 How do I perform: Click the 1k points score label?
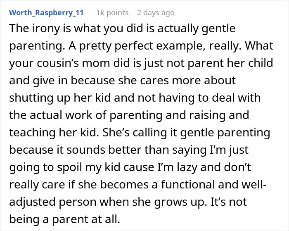point(112,13)
